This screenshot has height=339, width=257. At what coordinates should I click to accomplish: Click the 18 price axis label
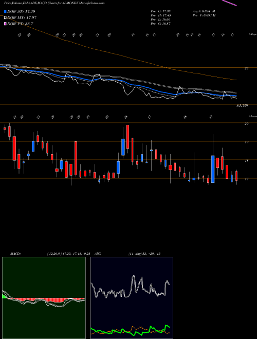(x=246, y=161)
